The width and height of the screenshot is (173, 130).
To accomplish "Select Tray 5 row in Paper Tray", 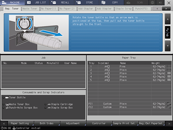I will pos(129,80).
